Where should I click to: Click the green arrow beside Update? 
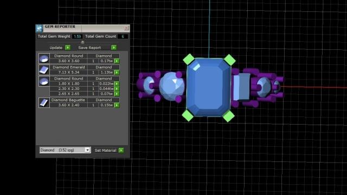click(x=68, y=48)
